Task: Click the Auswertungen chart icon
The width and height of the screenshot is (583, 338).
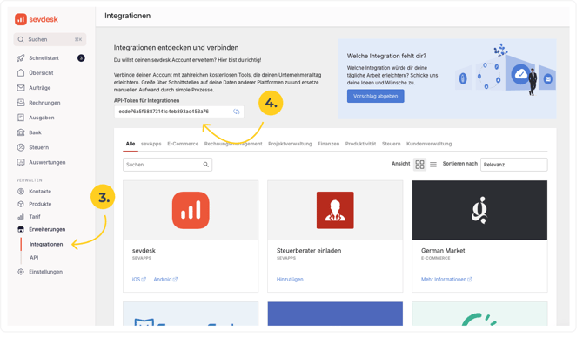Action: (21, 162)
